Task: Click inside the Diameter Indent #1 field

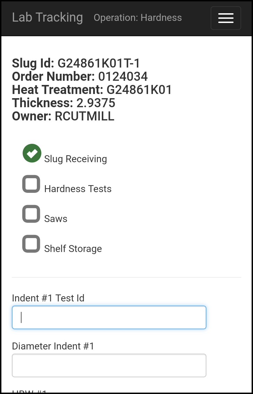Action: (109, 365)
